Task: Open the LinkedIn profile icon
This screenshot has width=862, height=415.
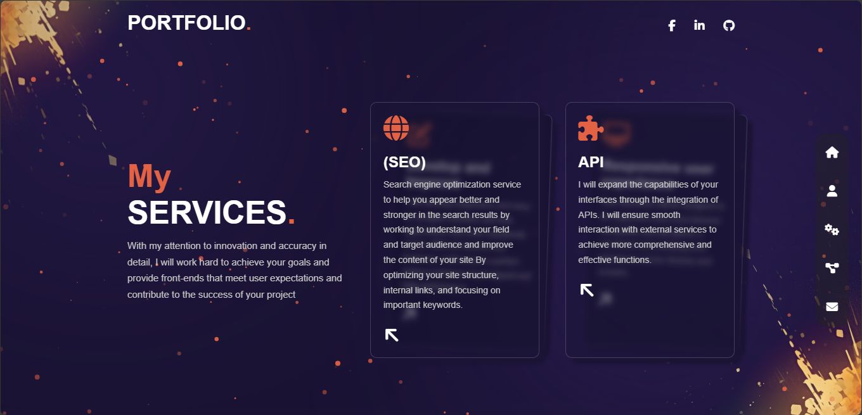Action: pos(699,25)
